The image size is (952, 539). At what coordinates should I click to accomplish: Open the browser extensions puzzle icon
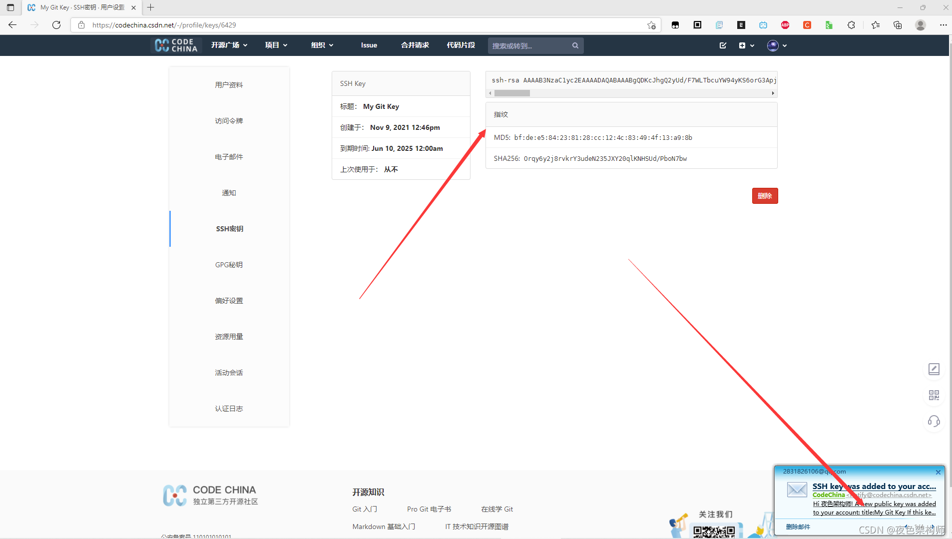click(851, 25)
